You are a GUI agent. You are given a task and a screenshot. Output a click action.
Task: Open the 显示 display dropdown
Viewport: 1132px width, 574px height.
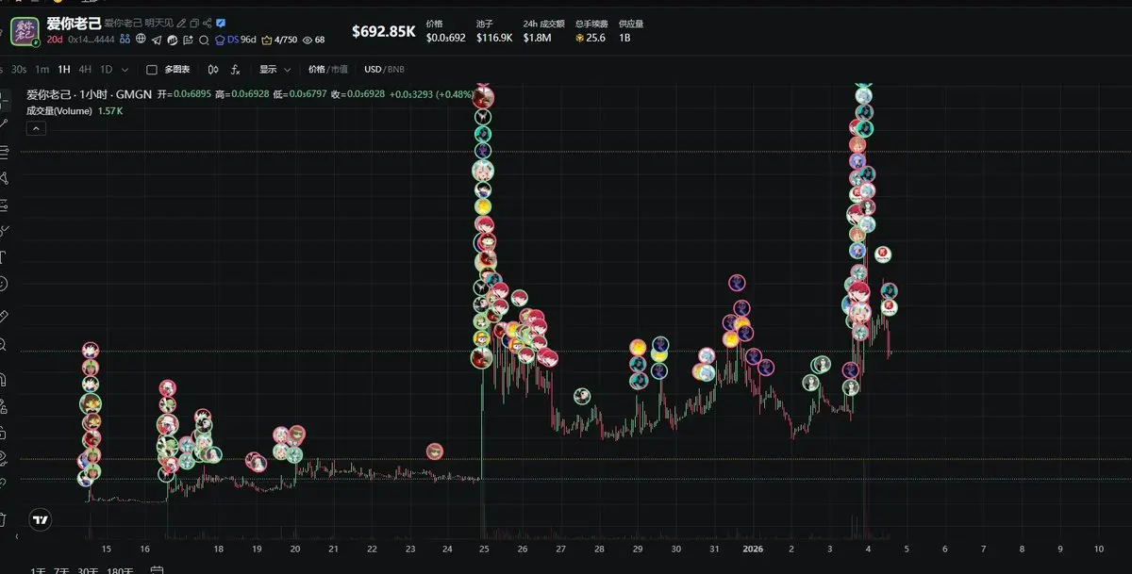point(275,70)
